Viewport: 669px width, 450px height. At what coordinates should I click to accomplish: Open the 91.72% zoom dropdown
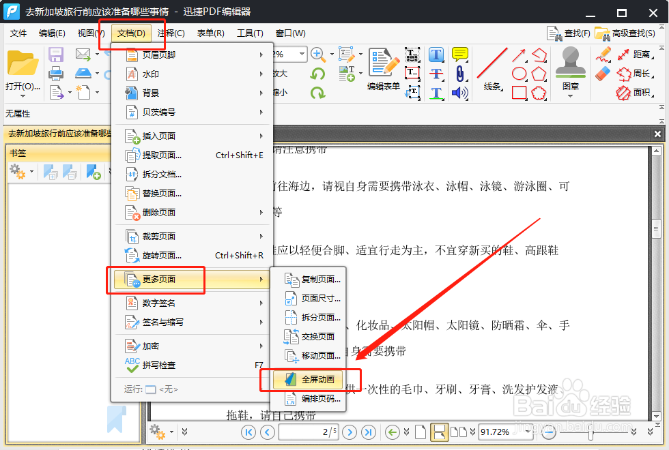pyautogui.click(x=528, y=432)
